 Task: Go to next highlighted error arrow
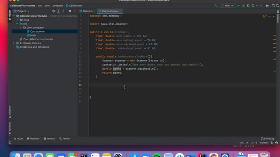[273, 16]
